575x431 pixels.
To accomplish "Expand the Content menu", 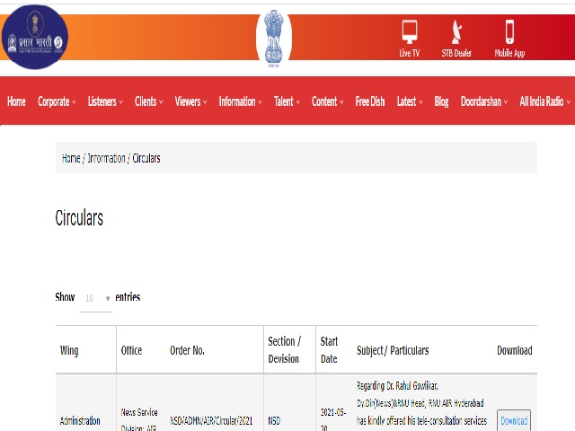I will [327, 101].
